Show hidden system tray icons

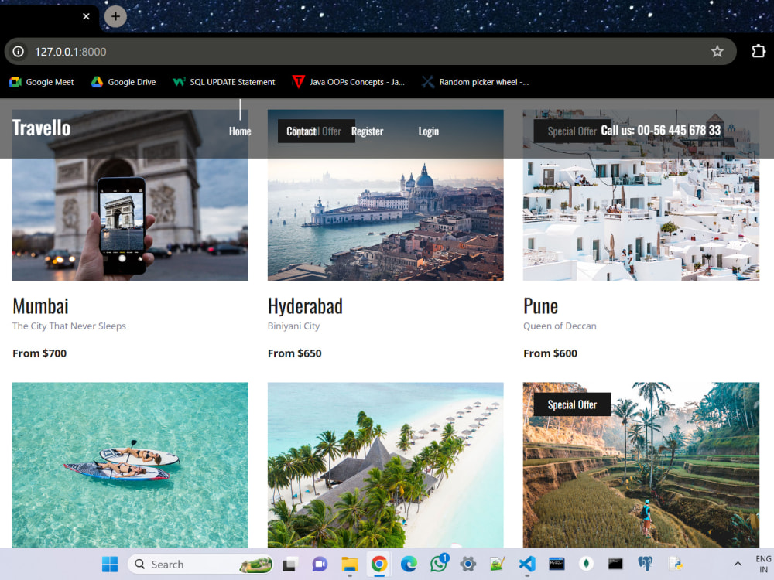coord(738,564)
